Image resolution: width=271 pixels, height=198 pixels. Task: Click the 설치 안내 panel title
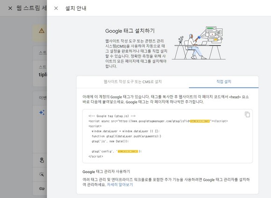click(76, 8)
